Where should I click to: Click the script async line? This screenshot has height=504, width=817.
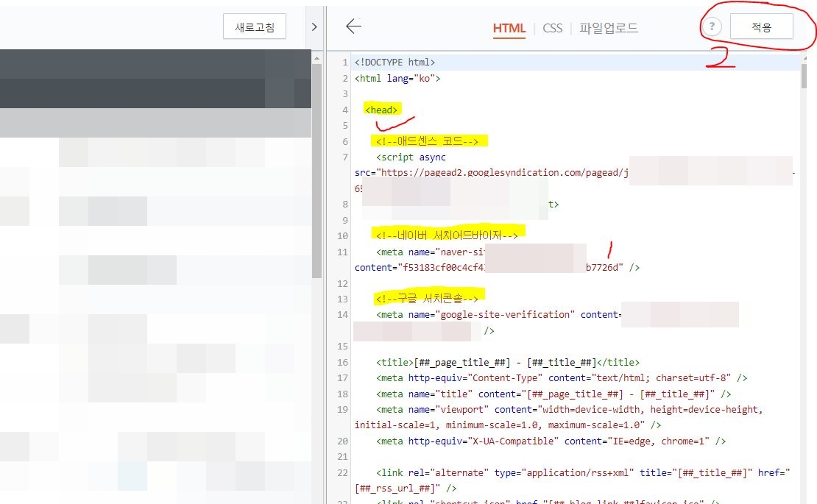(x=411, y=157)
